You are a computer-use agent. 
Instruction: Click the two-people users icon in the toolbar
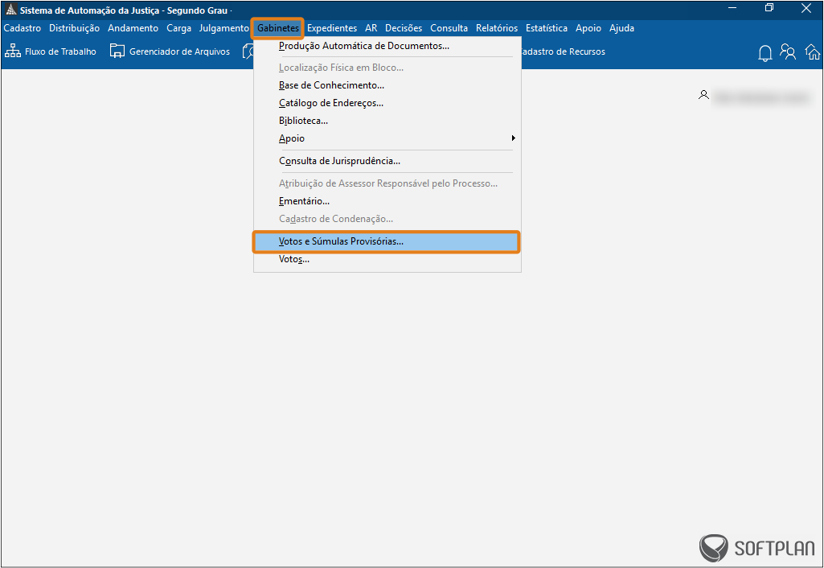click(x=788, y=51)
